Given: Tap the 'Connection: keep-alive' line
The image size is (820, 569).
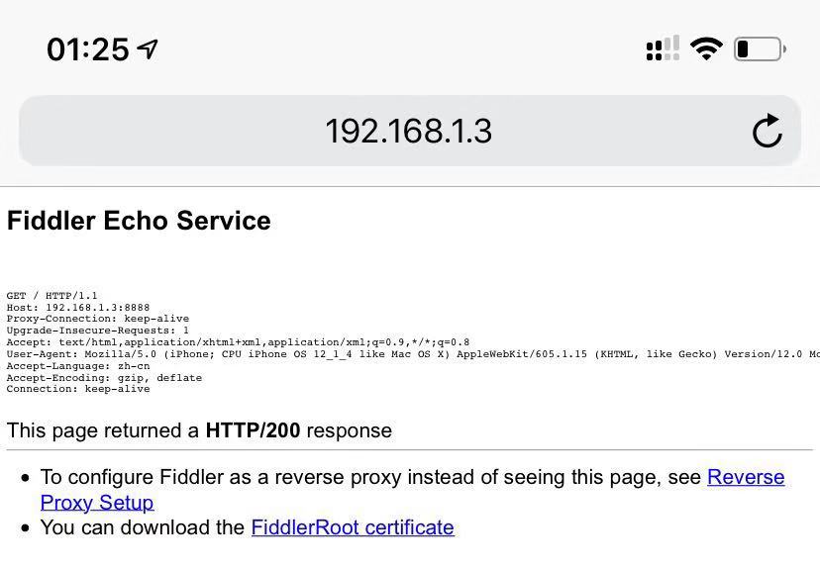Looking at the screenshot, I should tap(78, 389).
